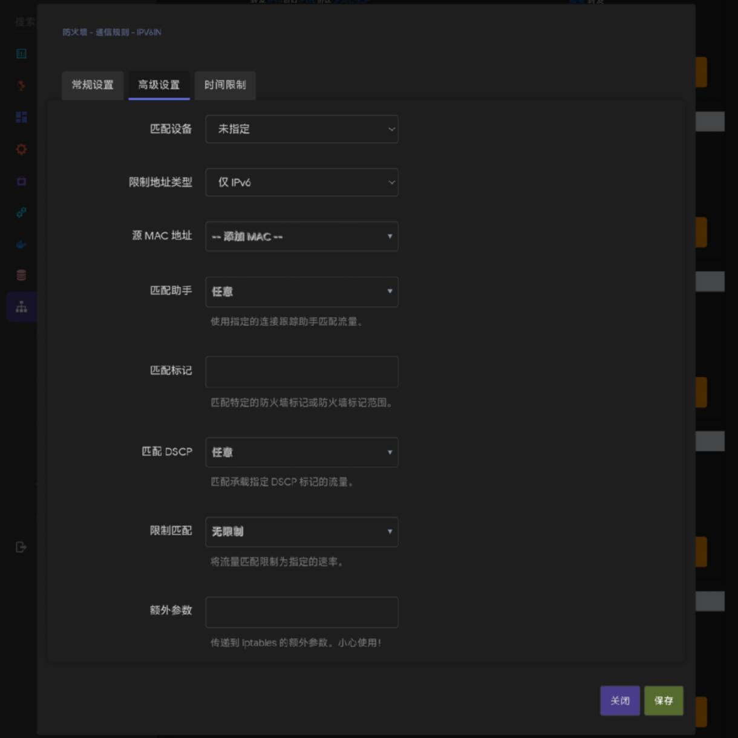Image resolution: width=738 pixels, height=738 pixels.
Task: Click hint text 匹配承载指定 DSCP 标记的流量
Action: [282, 482]
